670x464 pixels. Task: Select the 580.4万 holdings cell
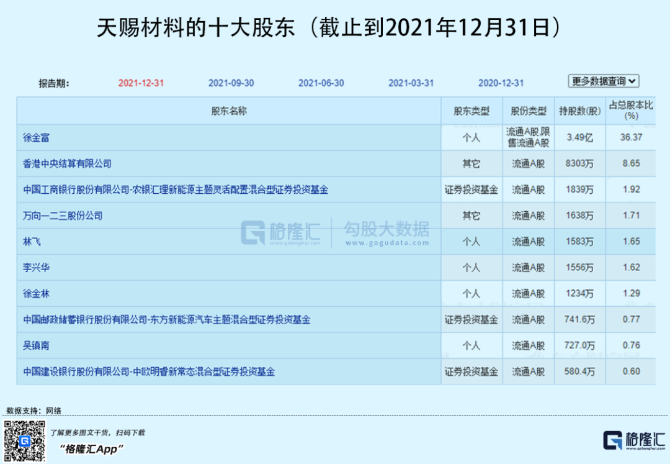point(580,371)
